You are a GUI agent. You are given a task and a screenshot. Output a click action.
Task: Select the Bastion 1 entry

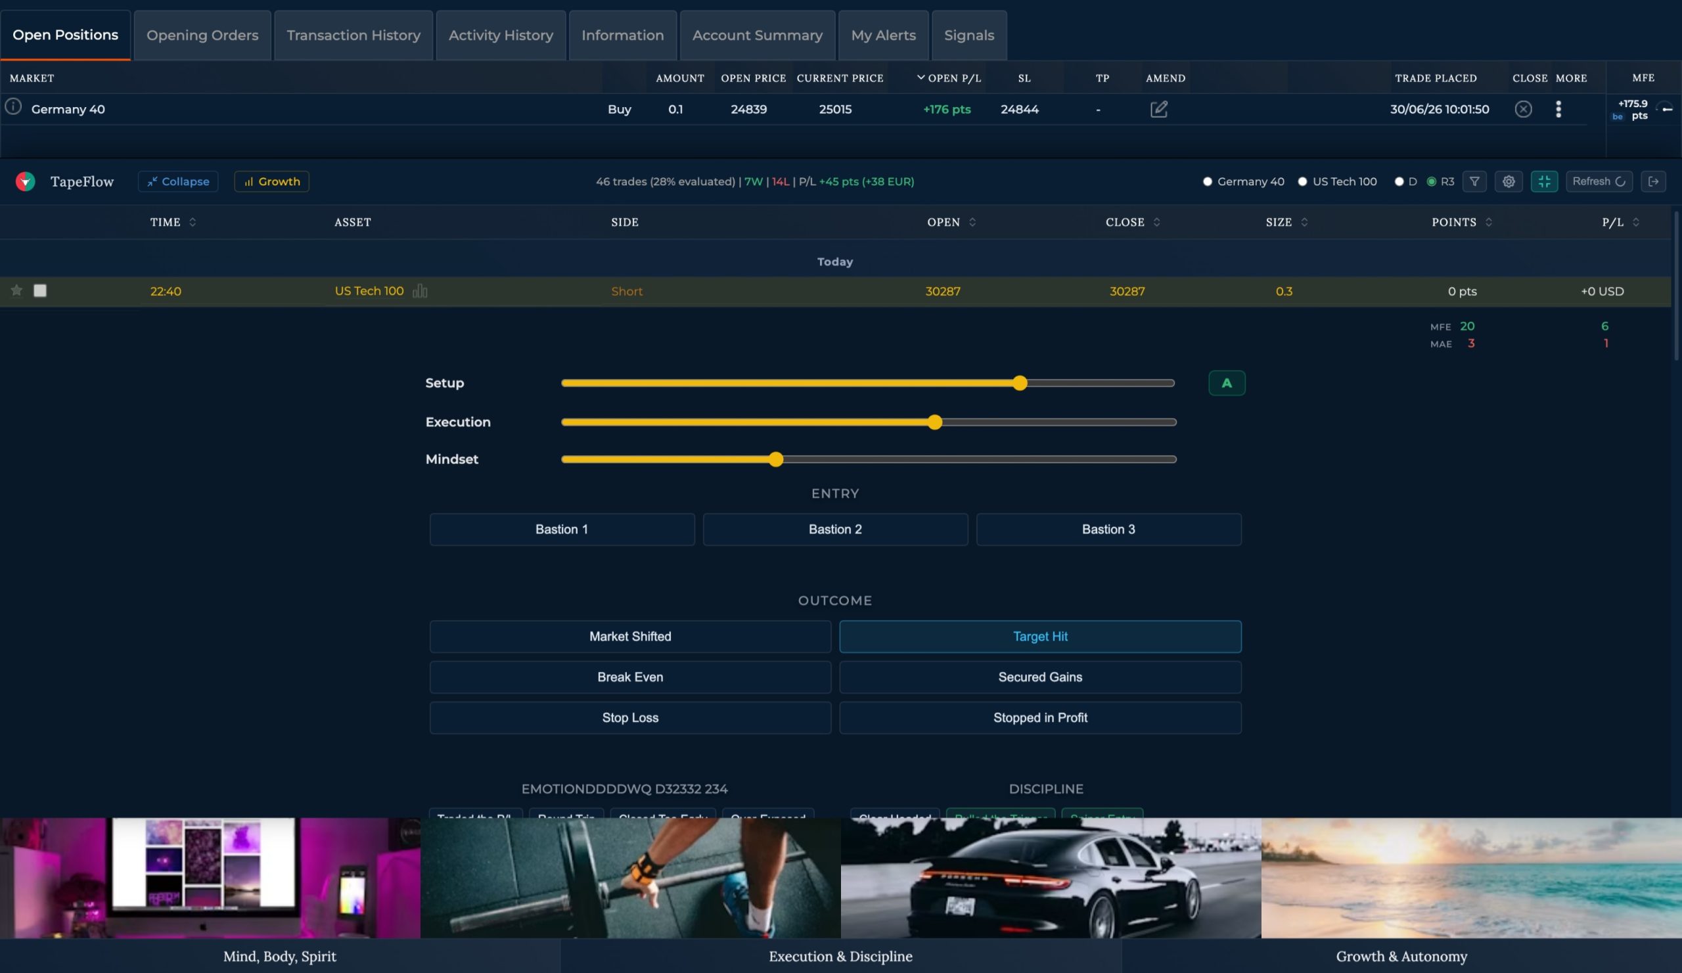562,530
